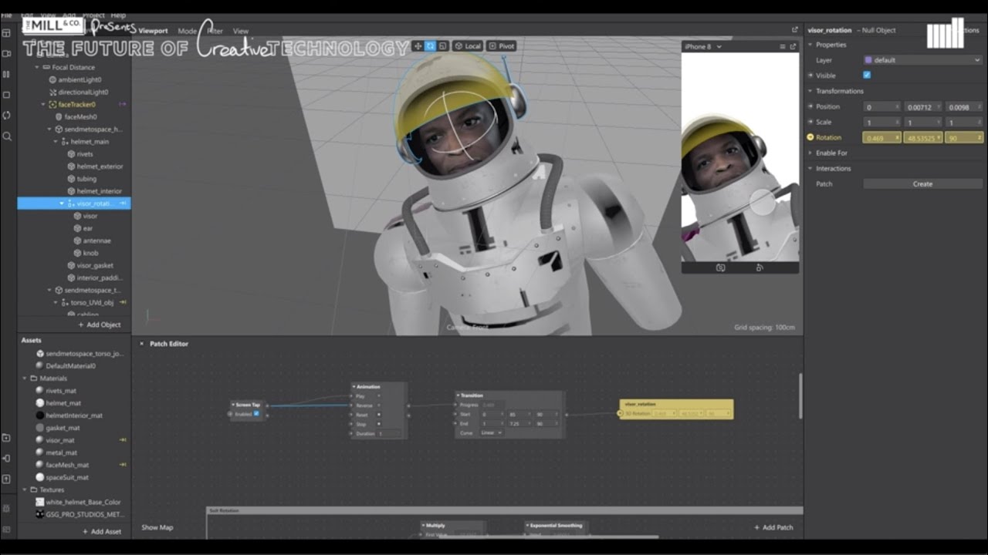Toggle the Reset checkbox in Animation patch
The image size is (988, 555).
tap(378, 415)
